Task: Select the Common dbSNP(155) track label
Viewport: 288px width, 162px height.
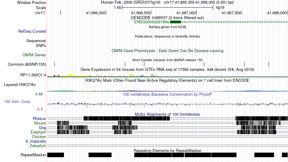Action: tap(27, 64)
